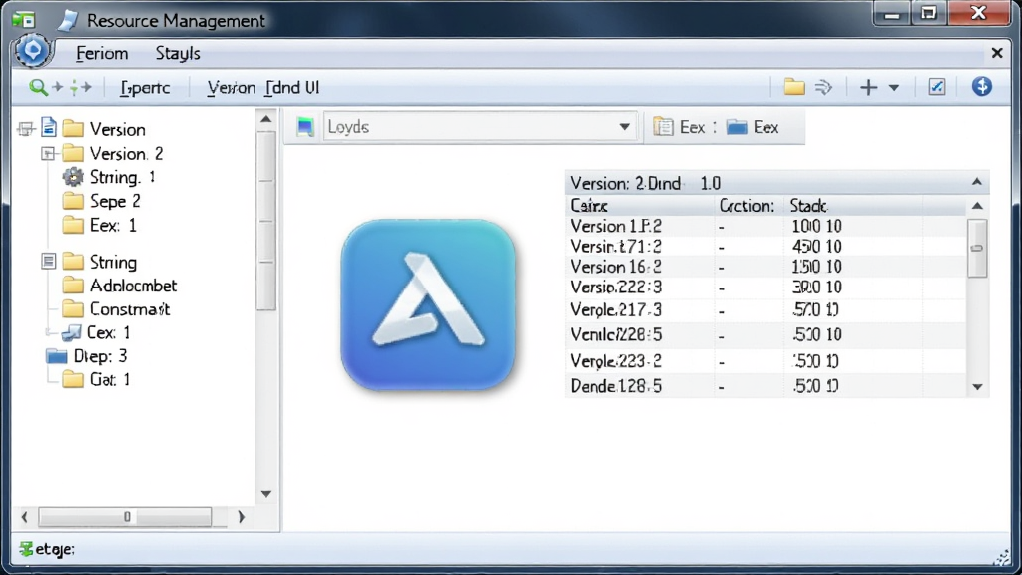Click the Cex: 1 item icon
This screenshot has height=575, width=1022.
(71, 333)
